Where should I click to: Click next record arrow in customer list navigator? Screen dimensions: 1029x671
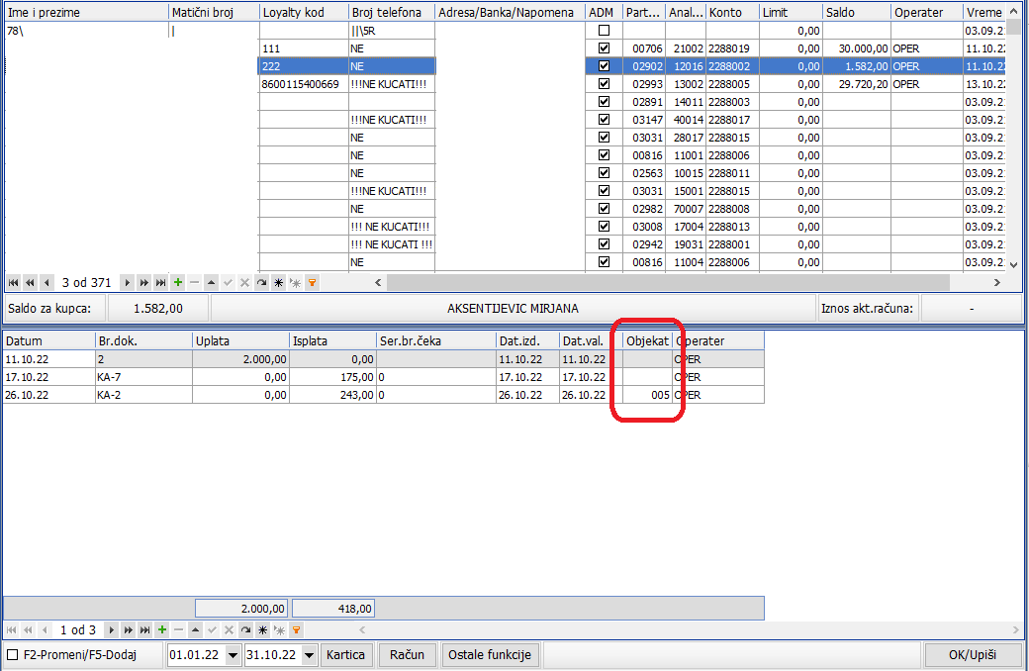(x=128, y=283)
